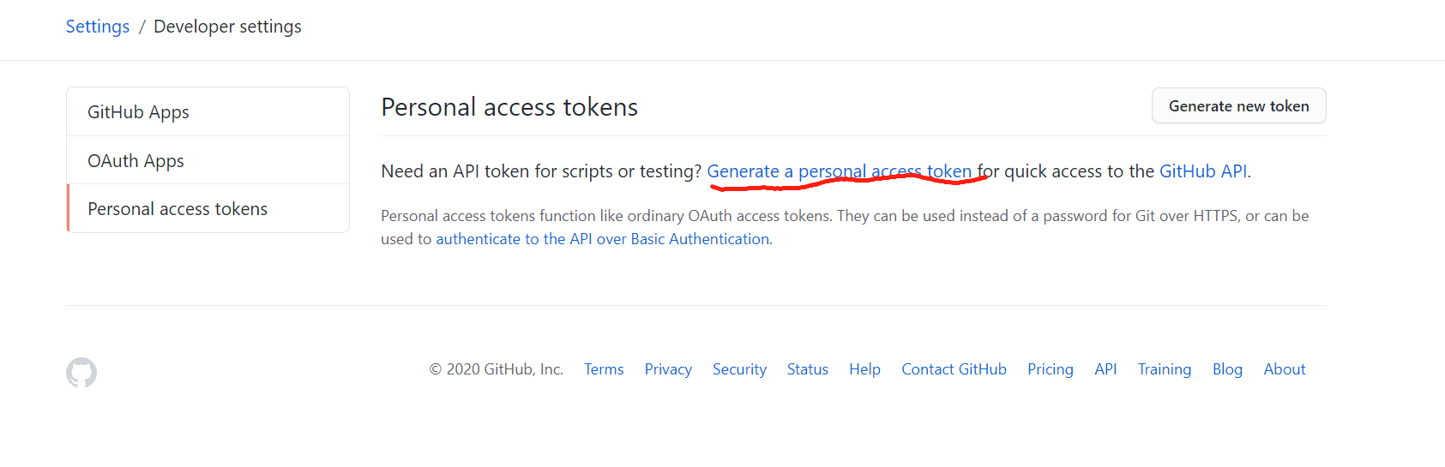Open the GitHub API link
Screen dimensions: 1445x467
coord(1202,171)
